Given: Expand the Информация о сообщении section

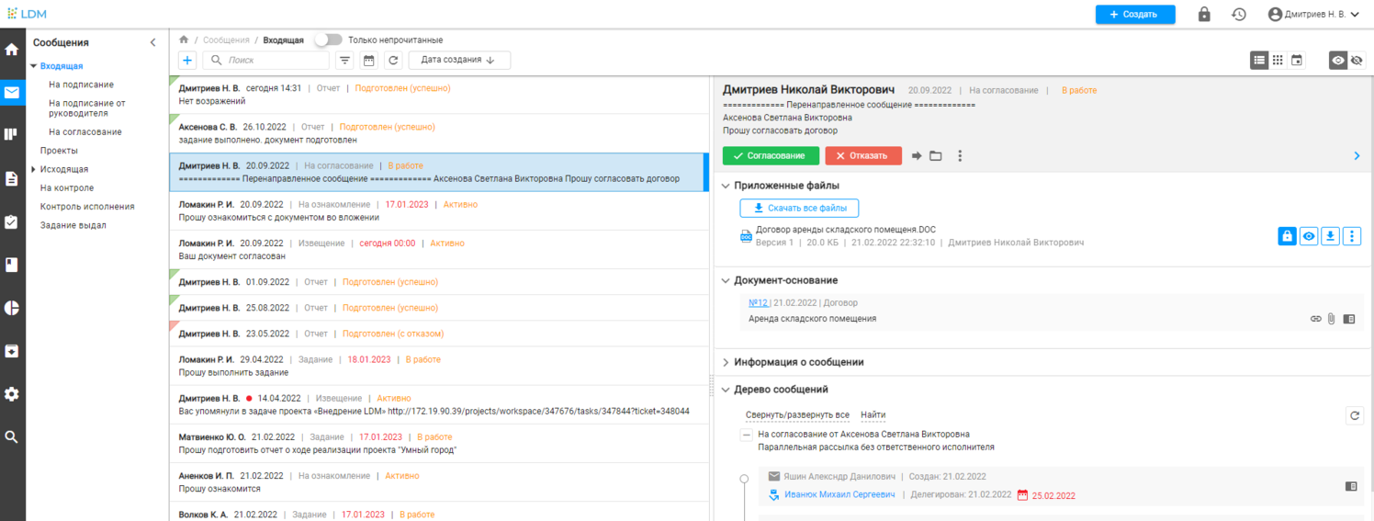Looking at the screenshot, I should coord(798,362).
